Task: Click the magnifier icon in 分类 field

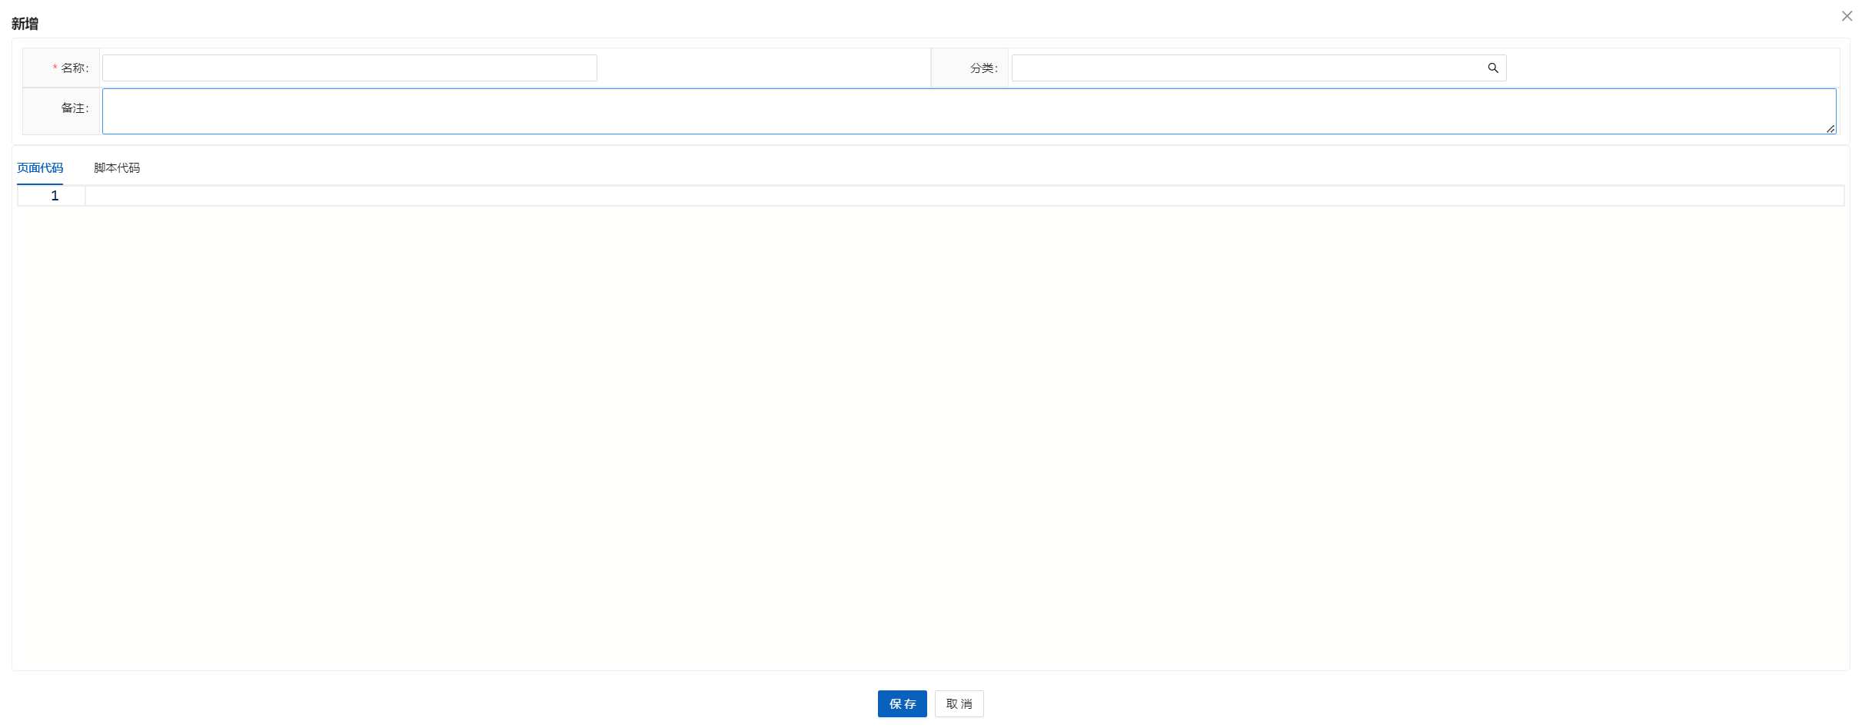Action: click(1492, 68)
